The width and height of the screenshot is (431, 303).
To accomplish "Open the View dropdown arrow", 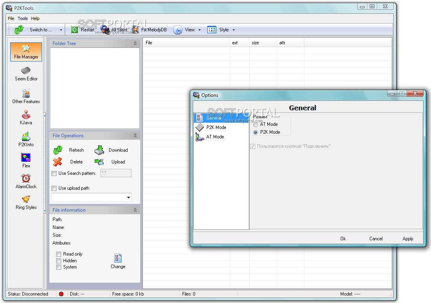I will click(x=199, y=30).
